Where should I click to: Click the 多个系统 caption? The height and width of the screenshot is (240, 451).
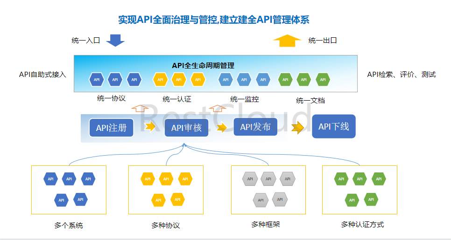pyautogui.click(x=69, y=226)
